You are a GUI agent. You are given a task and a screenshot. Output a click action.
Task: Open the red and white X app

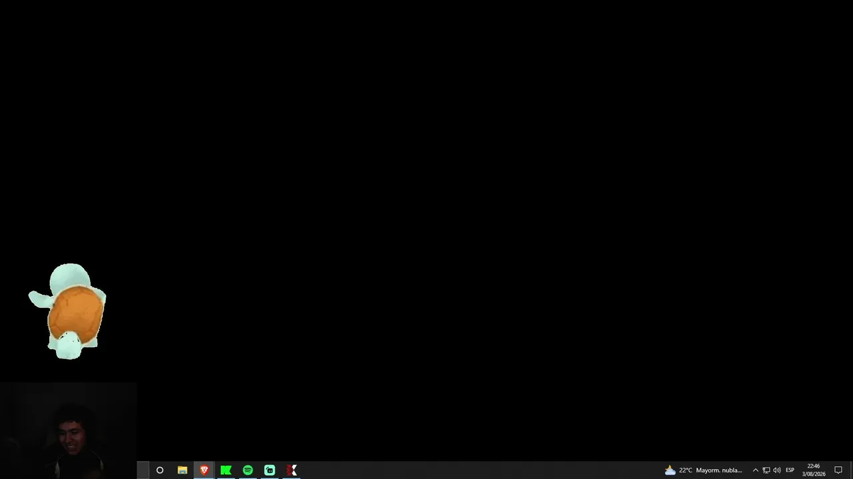(292, 470)
